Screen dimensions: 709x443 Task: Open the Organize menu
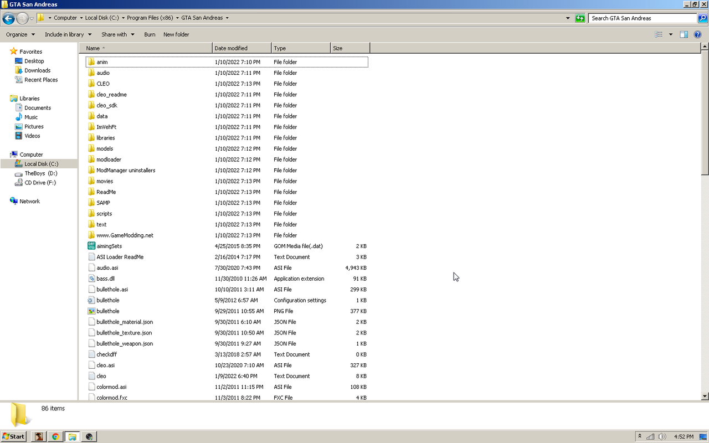20,34
